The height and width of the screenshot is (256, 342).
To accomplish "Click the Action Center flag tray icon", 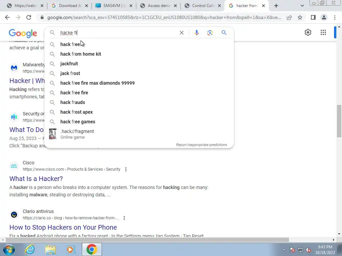I will pyautogui.click(x=292, y=250).
